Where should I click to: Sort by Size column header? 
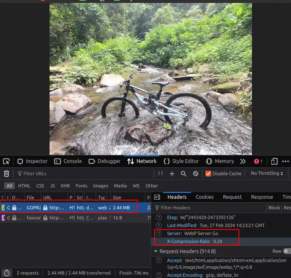tap(128, 198)
